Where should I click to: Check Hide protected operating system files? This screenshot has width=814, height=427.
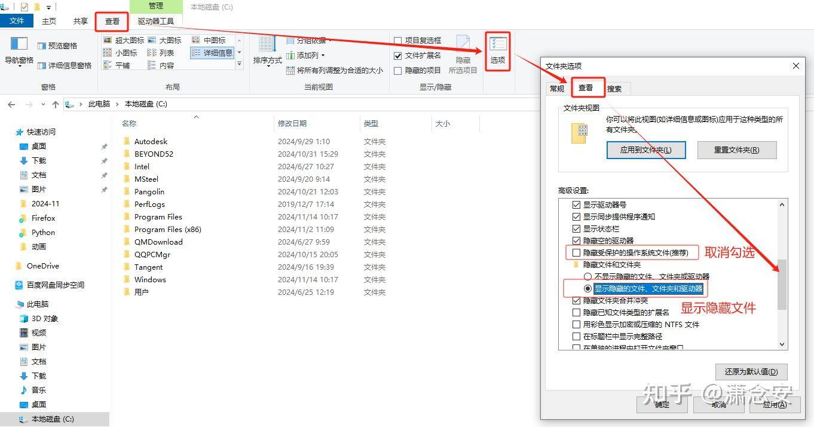coord(576,253)
